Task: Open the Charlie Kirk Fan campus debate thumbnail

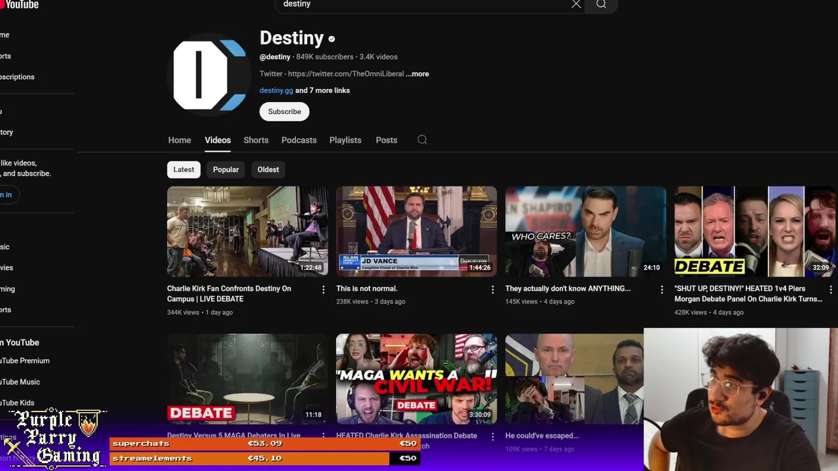Action: click(247, 232)
